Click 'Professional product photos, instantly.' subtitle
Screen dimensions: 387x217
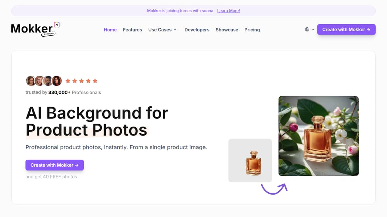point(116,147)
